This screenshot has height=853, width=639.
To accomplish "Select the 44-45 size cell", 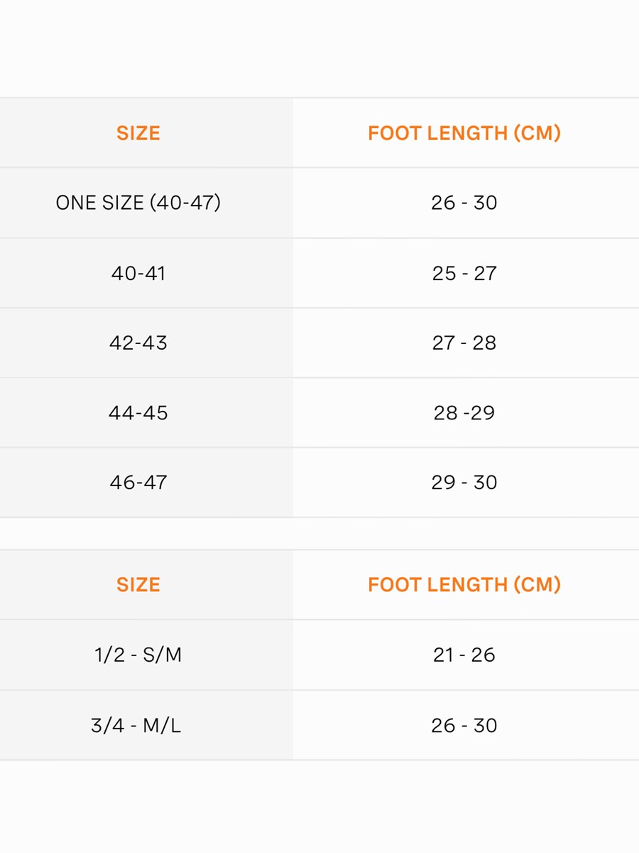I will pos(138,412).
